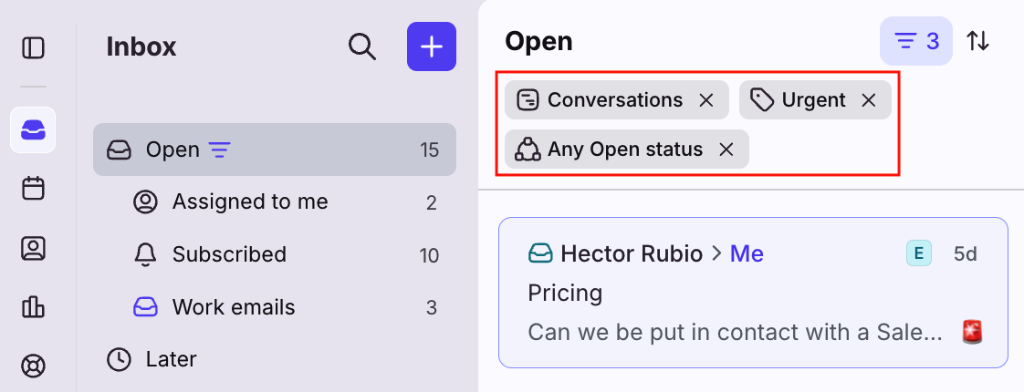Change the Any Open status filter

[x=611, y=150]
